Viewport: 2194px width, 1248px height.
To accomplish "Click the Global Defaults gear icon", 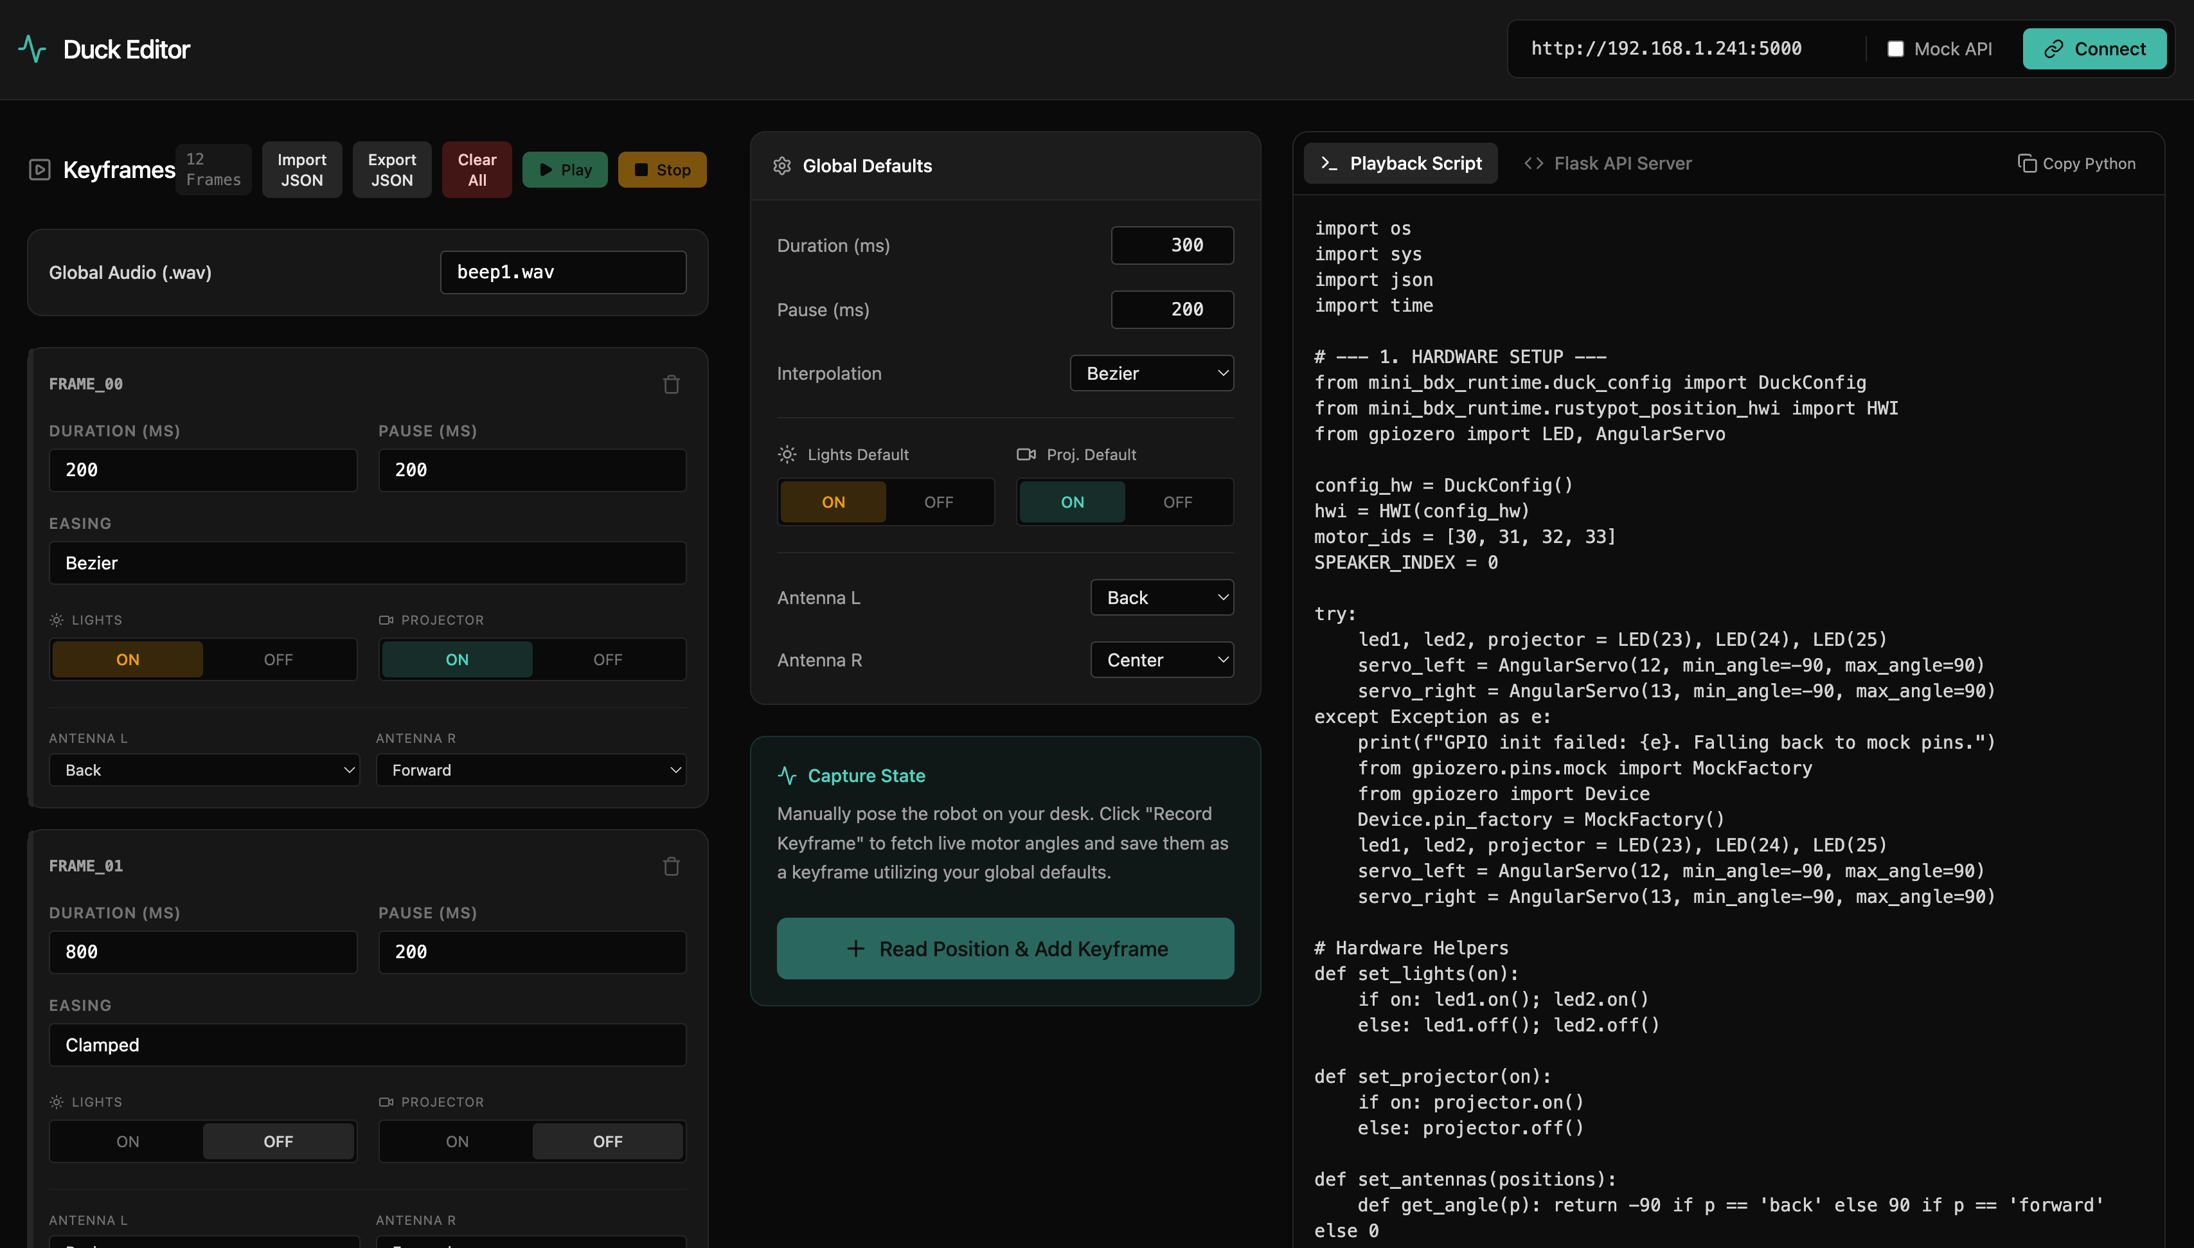I will tap(781, 165).
